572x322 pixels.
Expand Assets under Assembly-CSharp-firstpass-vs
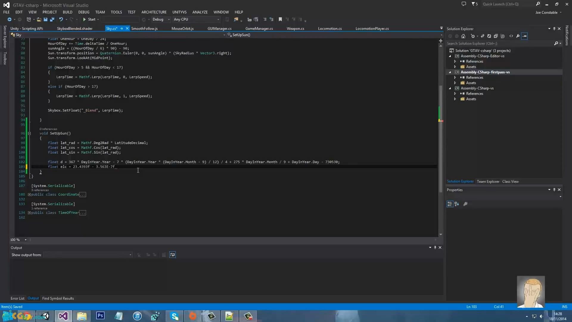tap(455, 83)
